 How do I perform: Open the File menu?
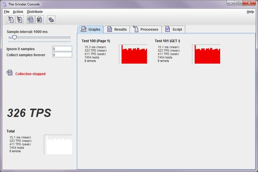pos(6,12)
